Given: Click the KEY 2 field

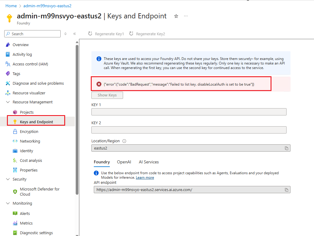Looking at the screenshot, I should coord(189,130).
